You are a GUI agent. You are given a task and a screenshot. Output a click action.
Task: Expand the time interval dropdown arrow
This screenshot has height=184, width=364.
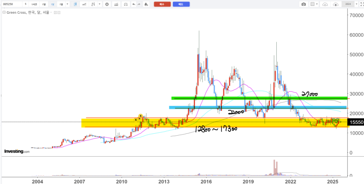tap(67, 4)
